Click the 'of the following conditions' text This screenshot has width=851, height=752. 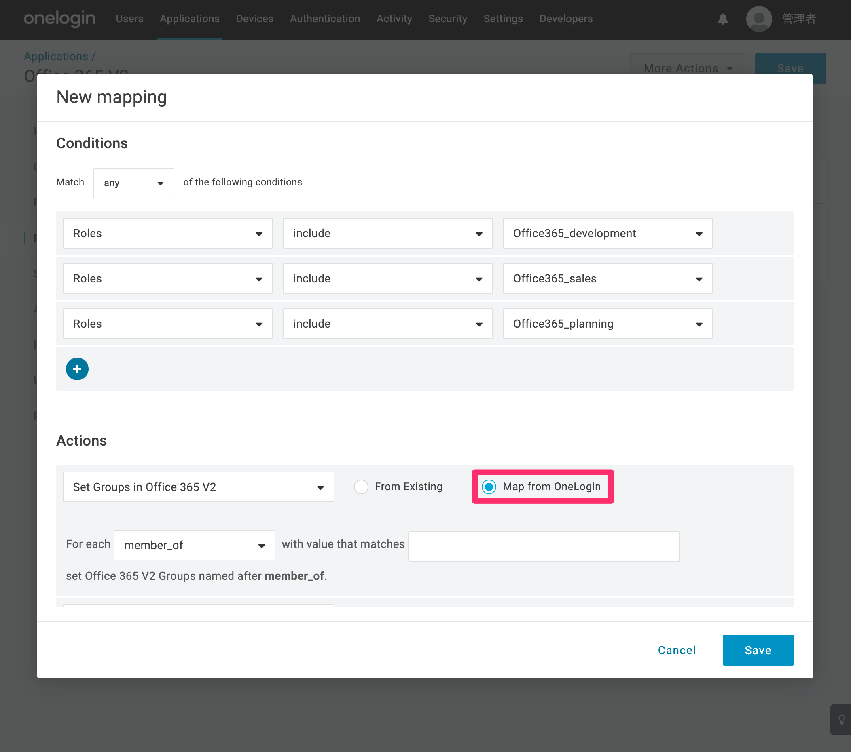[243, 182]
